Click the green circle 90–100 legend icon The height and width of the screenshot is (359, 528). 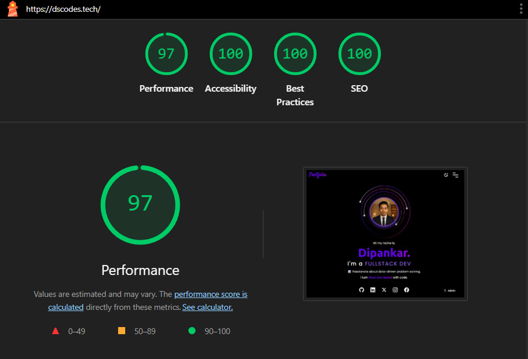coord(192,331)
